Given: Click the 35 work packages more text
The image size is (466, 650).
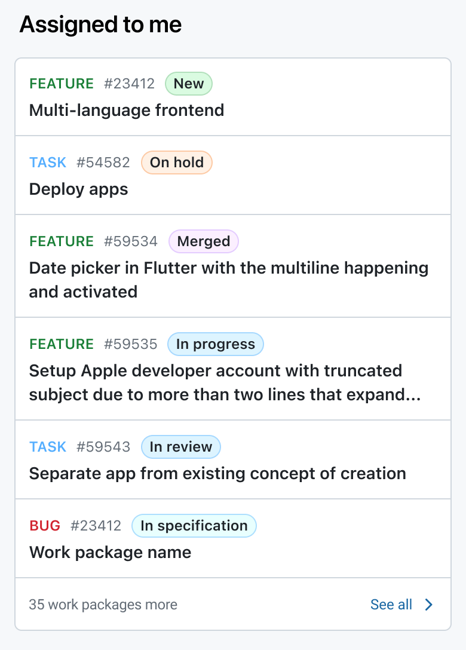Looking at the screenshot, I should (x=103, y=605).
